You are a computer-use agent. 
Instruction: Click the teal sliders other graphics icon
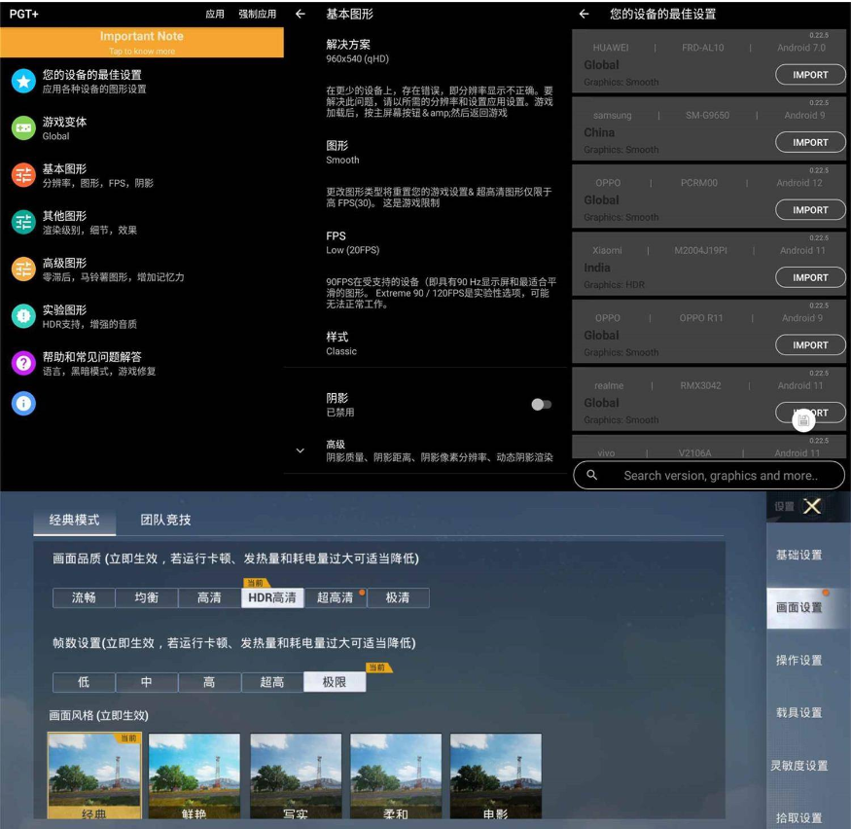point(23,222)
